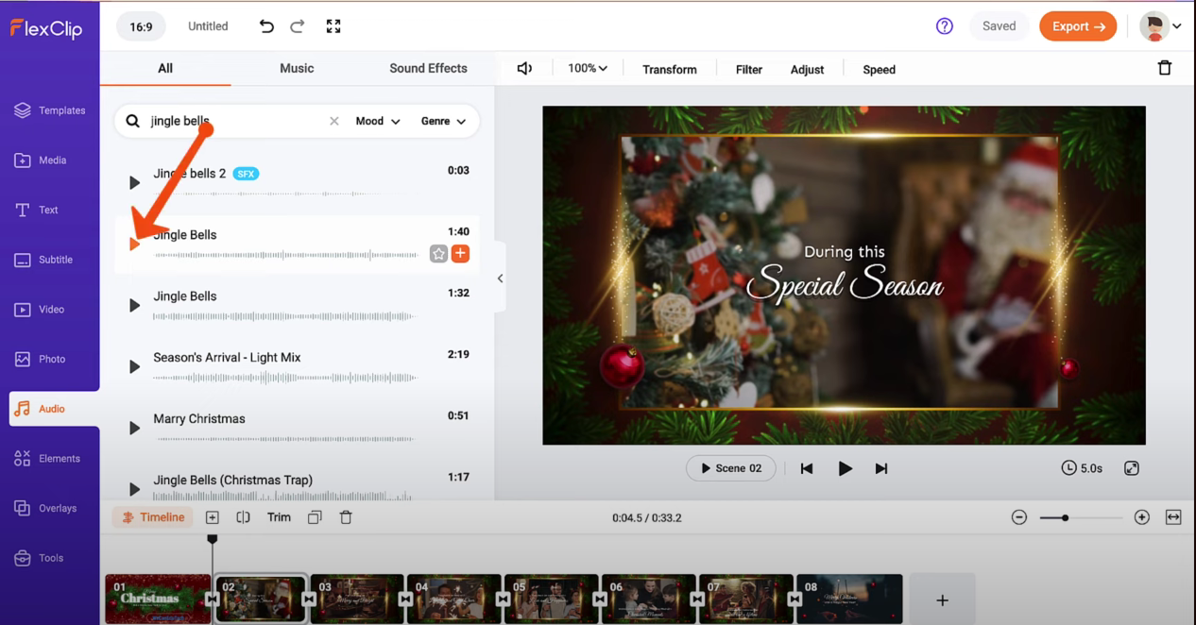Delete scene with timeline trash icon
1196x625 pixels.
pyautogui.click(x=346, y=517)
